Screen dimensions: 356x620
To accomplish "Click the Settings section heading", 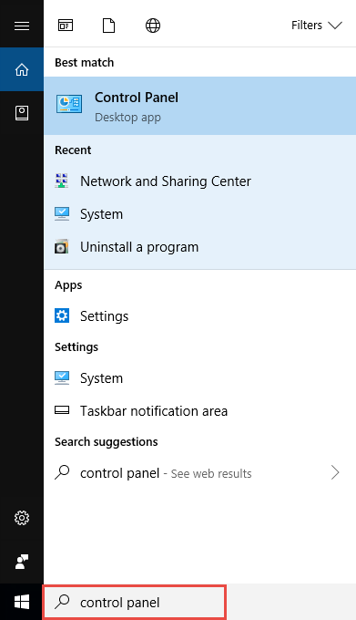I will [x=76, y=347].
